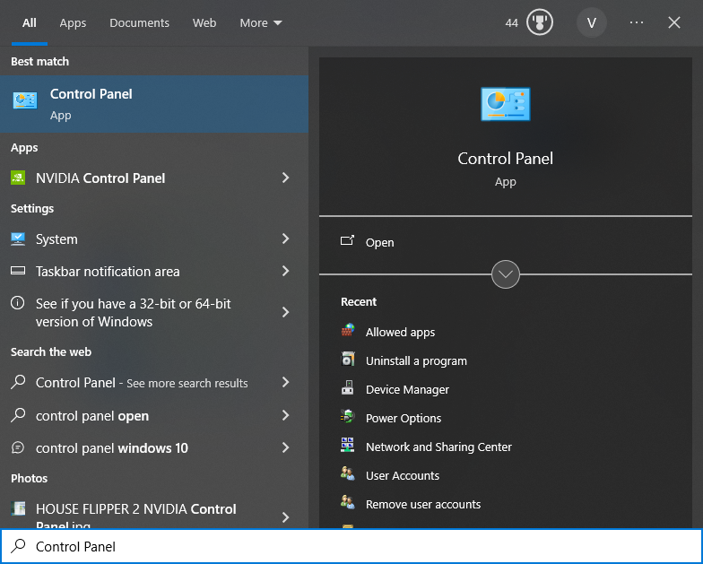Expand HOUSE FLIPPER 2 photo result chevron
The image size is (703, 564).
pos(285,517)
